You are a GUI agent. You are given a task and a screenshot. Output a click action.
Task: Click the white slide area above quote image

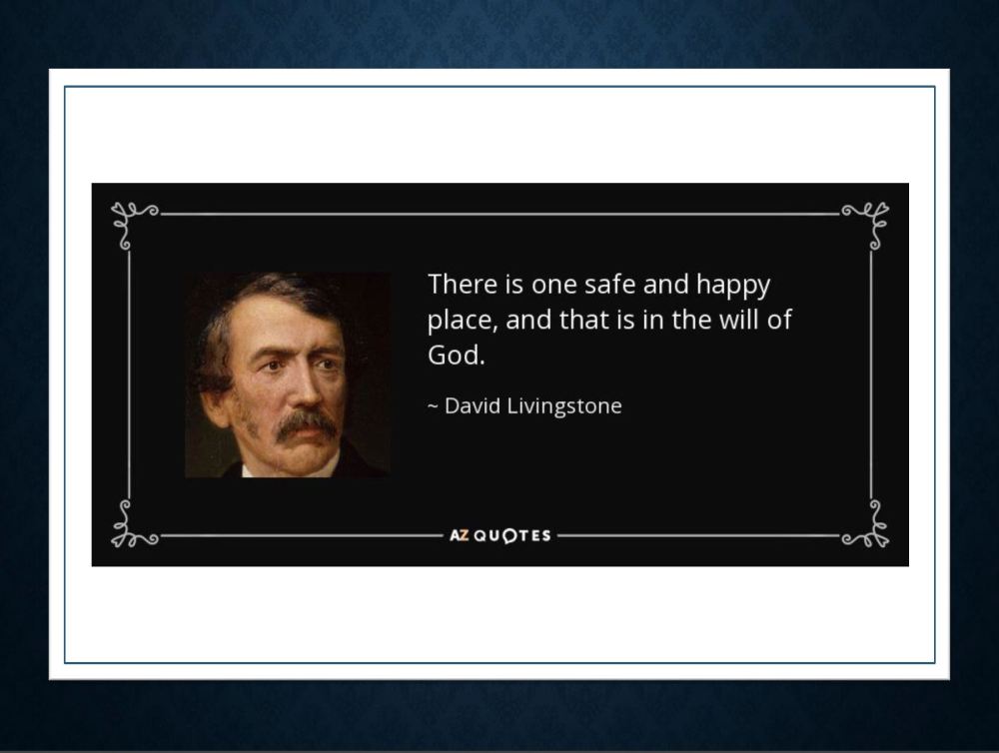(x=499, y=135)
